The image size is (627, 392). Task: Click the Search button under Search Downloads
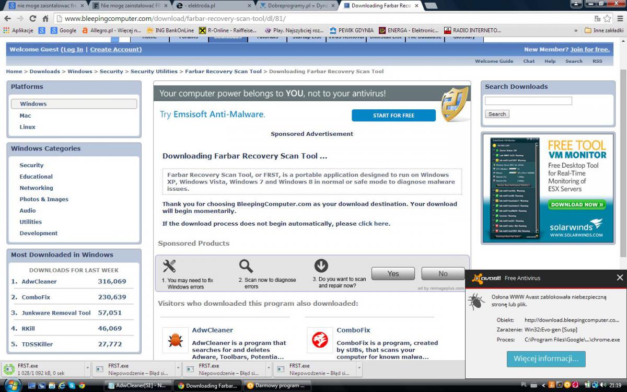[497, 114]
